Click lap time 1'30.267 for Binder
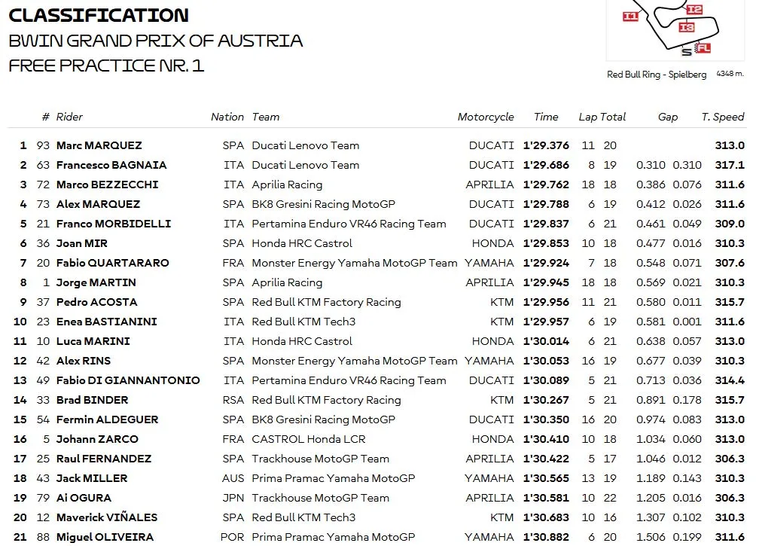This screenshot has width=759, height=546. [546, 400]
